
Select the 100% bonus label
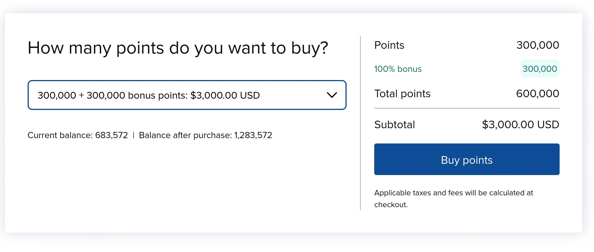(398, 69)
